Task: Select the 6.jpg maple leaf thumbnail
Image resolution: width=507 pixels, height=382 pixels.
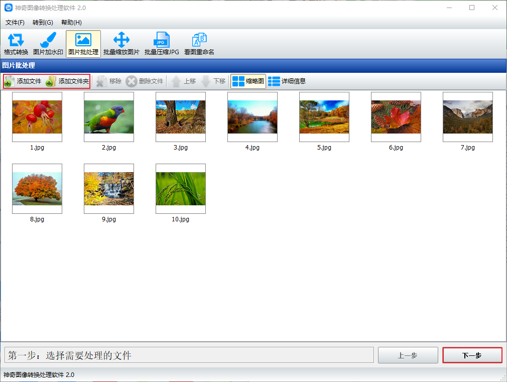Action: (396, 117)
